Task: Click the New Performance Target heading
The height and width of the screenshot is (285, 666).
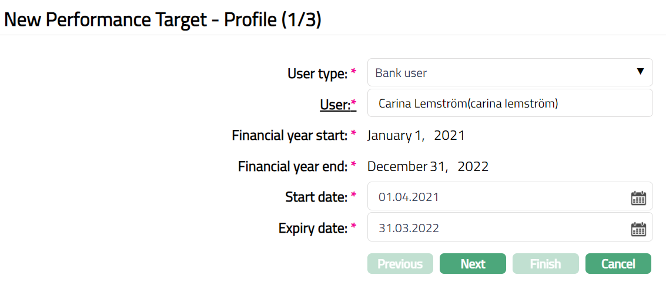Action: pos(163,19)
